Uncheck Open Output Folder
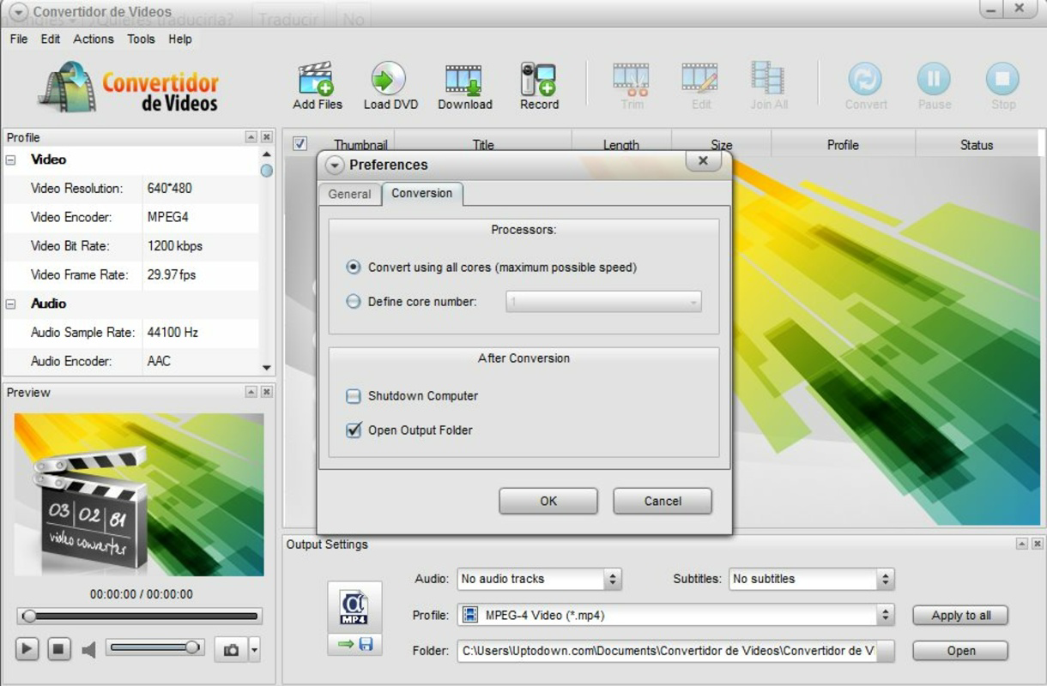Viewport: 1047px width, 686px height. [354, 430]
